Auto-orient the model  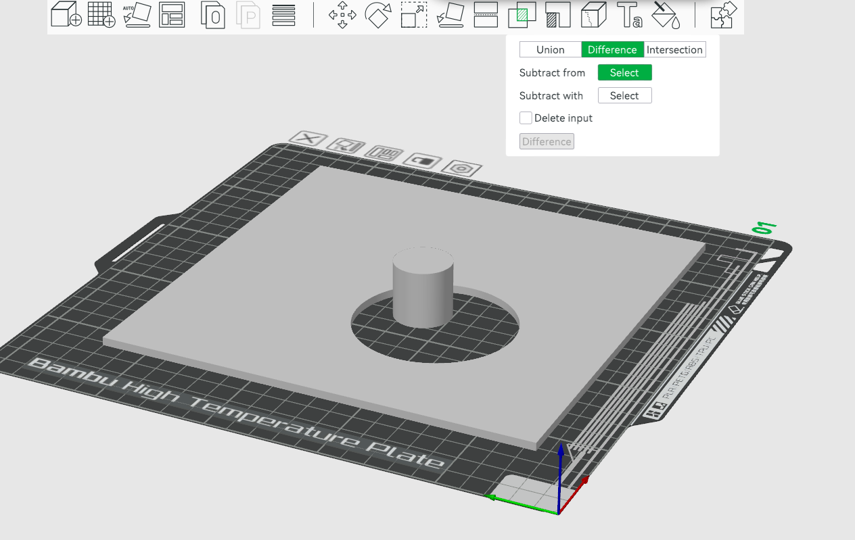point(137,15)
